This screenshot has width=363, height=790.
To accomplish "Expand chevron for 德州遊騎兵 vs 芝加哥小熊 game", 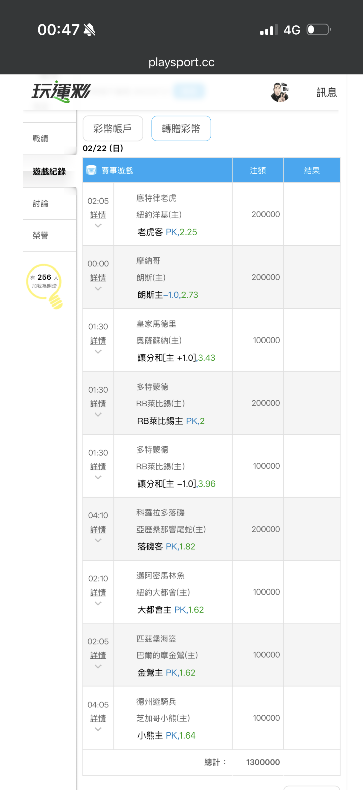I will (98, 729).
